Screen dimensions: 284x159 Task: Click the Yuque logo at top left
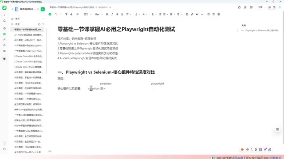[4, 8]
